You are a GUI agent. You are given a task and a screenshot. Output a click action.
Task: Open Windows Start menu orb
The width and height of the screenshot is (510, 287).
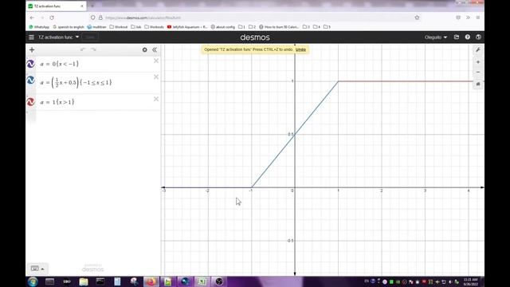tap(33, 281)
